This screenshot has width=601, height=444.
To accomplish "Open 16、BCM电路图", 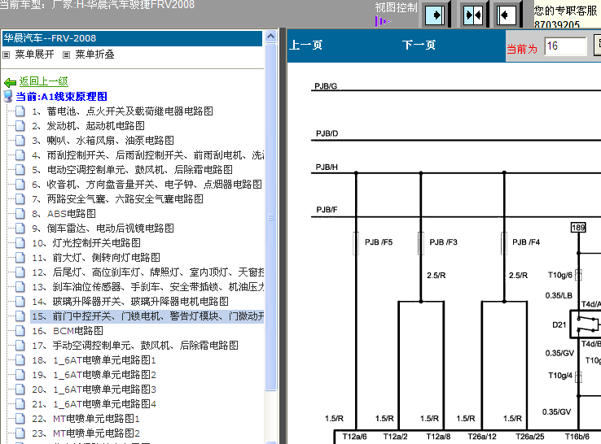I will coord(68,331).
